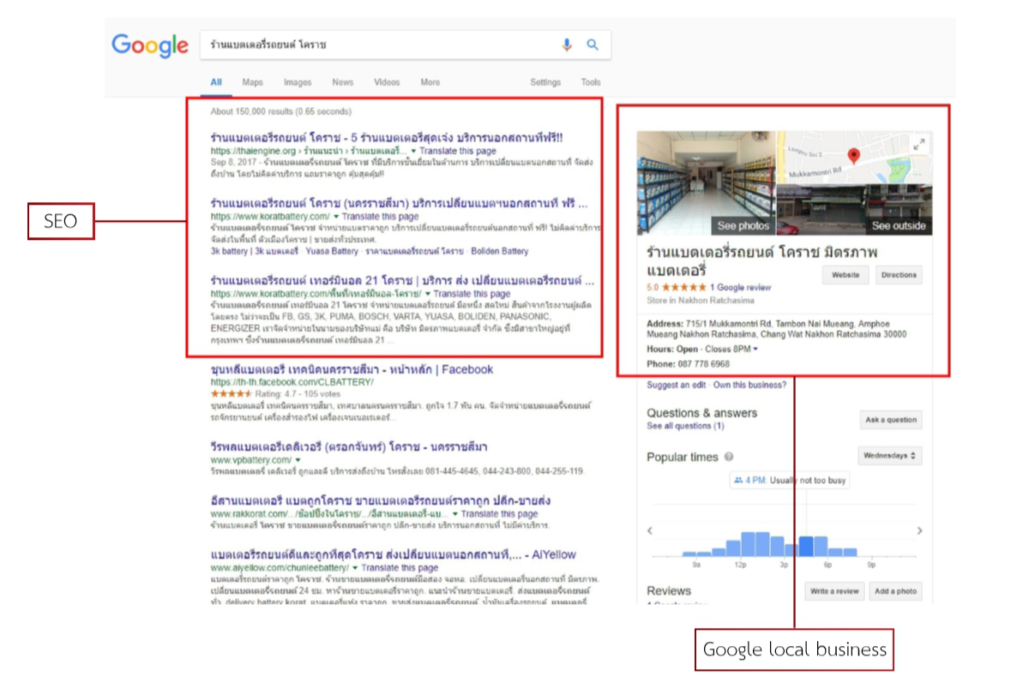The width and height of the screenshot is (1029, 694).
Task: Open the อีสานแบตเตอรี่ rakkorat result title
Action: click(380, 500)
